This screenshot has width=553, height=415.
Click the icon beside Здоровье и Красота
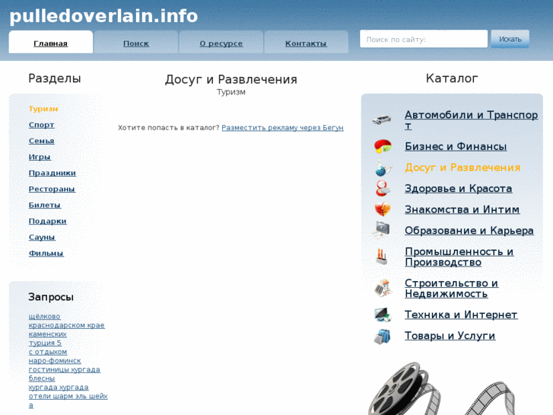click(383, 188)
